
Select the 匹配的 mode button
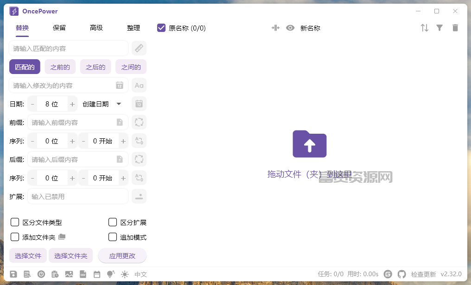(25, 67)
